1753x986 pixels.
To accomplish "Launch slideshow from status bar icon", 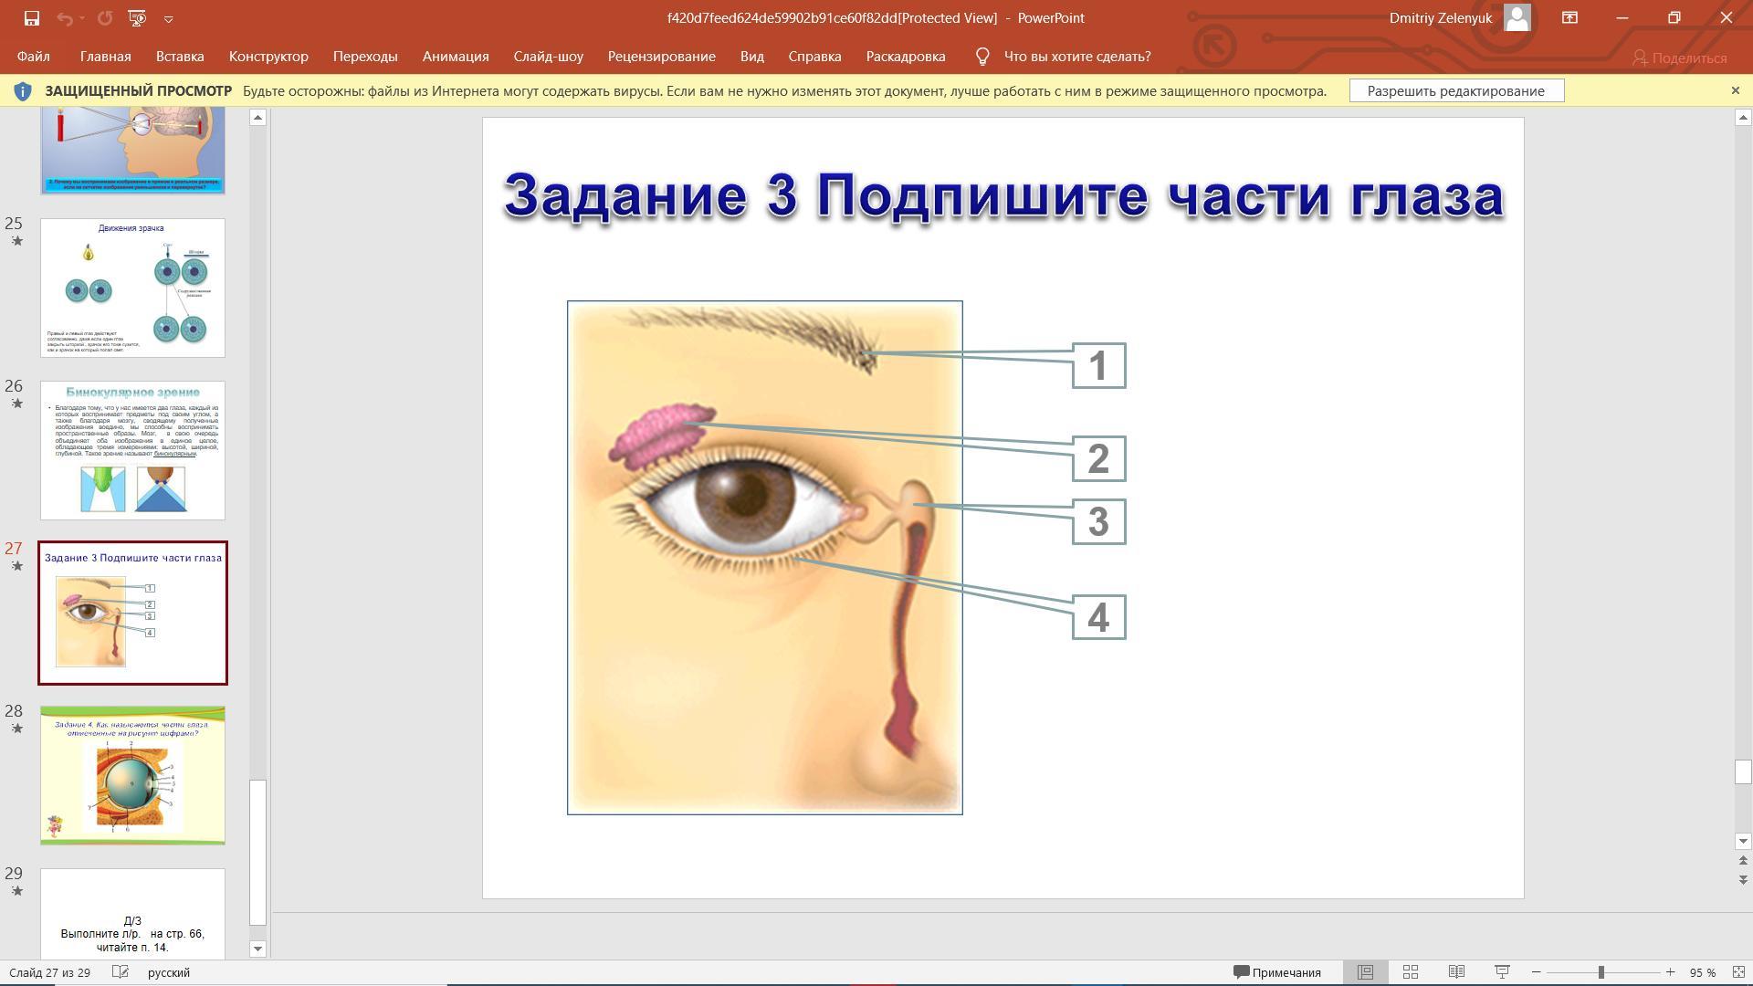I will point(1502,972).
